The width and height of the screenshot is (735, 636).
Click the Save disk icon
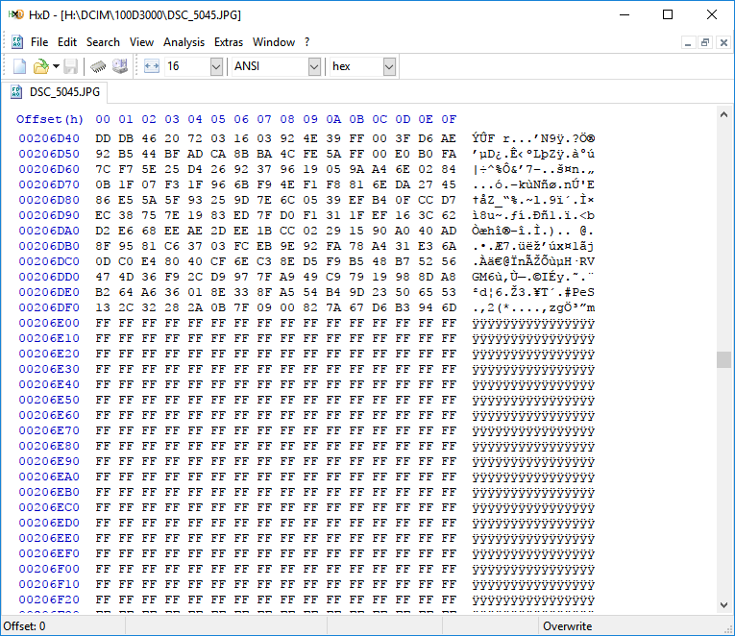pyautogui.click(x=71, y=66)
